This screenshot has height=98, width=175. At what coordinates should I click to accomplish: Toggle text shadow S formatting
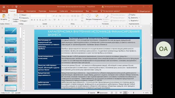40,20
